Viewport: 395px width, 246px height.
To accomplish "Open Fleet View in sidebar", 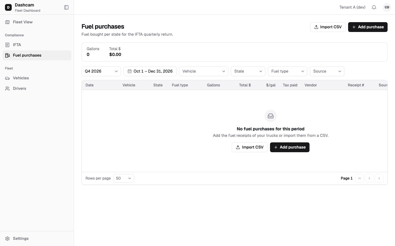I will pyautogui.click(x=37, y=22).
